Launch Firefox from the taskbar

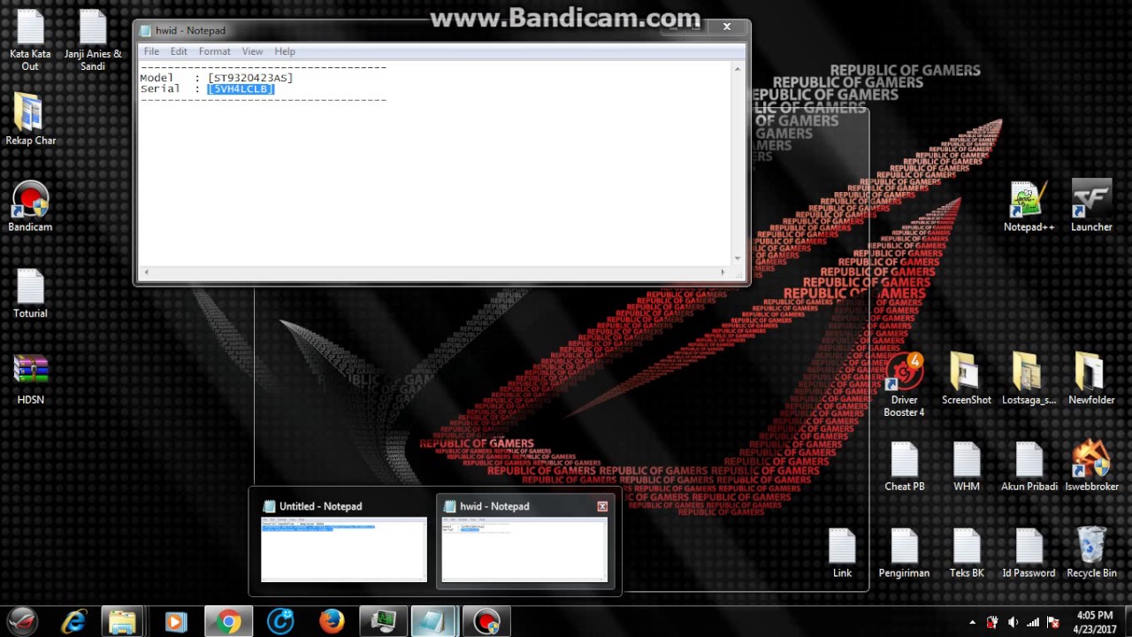click(x=332, y=622)
